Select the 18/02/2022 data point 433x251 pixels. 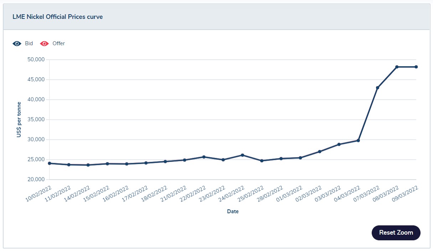[x=165, y=161]
